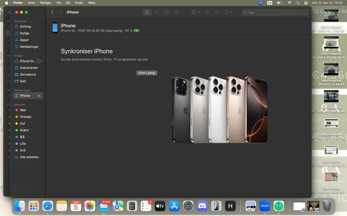Open Alle etiketter in sidebar
This screenshot has width=347, height=216.
pos(30,157)
